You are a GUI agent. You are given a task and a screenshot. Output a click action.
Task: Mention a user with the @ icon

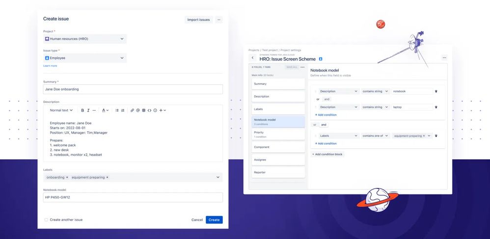click(x=138, y=110)
